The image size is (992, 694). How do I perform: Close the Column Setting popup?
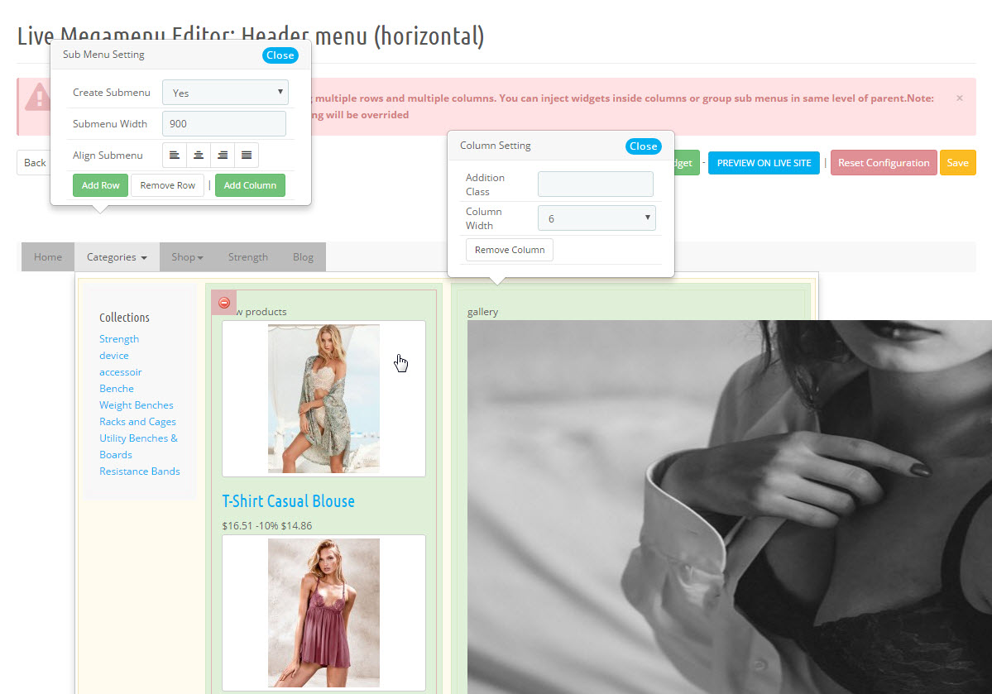tap(643, 146)
